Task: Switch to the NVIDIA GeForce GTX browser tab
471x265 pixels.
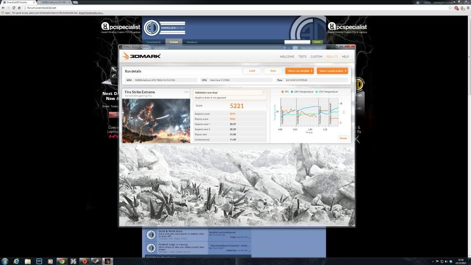Action: tap(54, 2)
